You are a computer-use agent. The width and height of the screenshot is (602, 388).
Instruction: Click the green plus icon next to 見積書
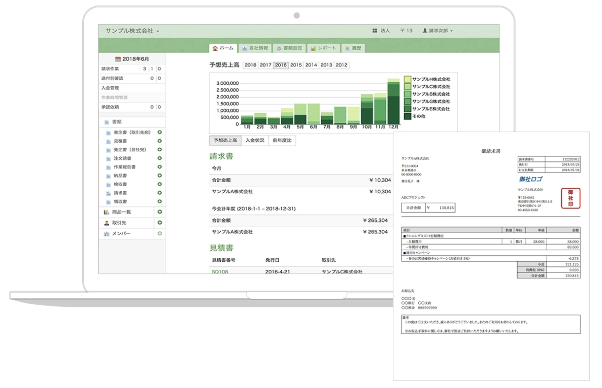pos(160,141)
